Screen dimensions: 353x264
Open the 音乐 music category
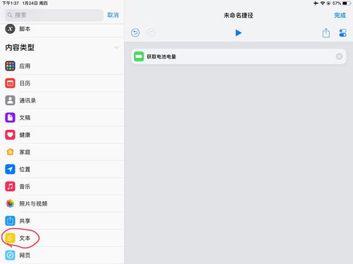click(x=62, y=186)
